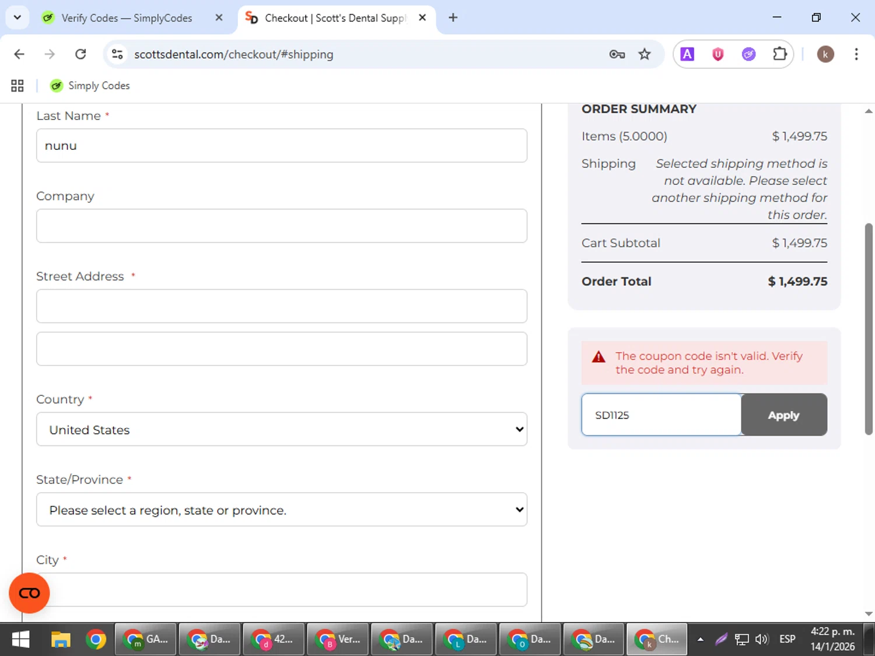Open the orange chat widget button
The image size is (875, 656).
click(x=29, y=593)
